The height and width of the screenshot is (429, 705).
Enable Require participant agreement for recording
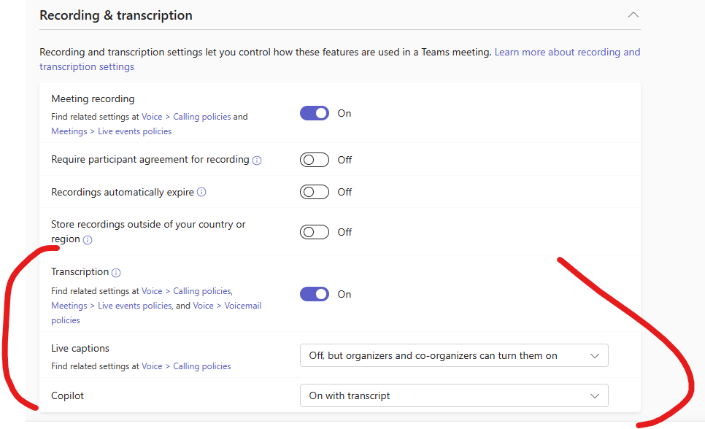point(314,160)
